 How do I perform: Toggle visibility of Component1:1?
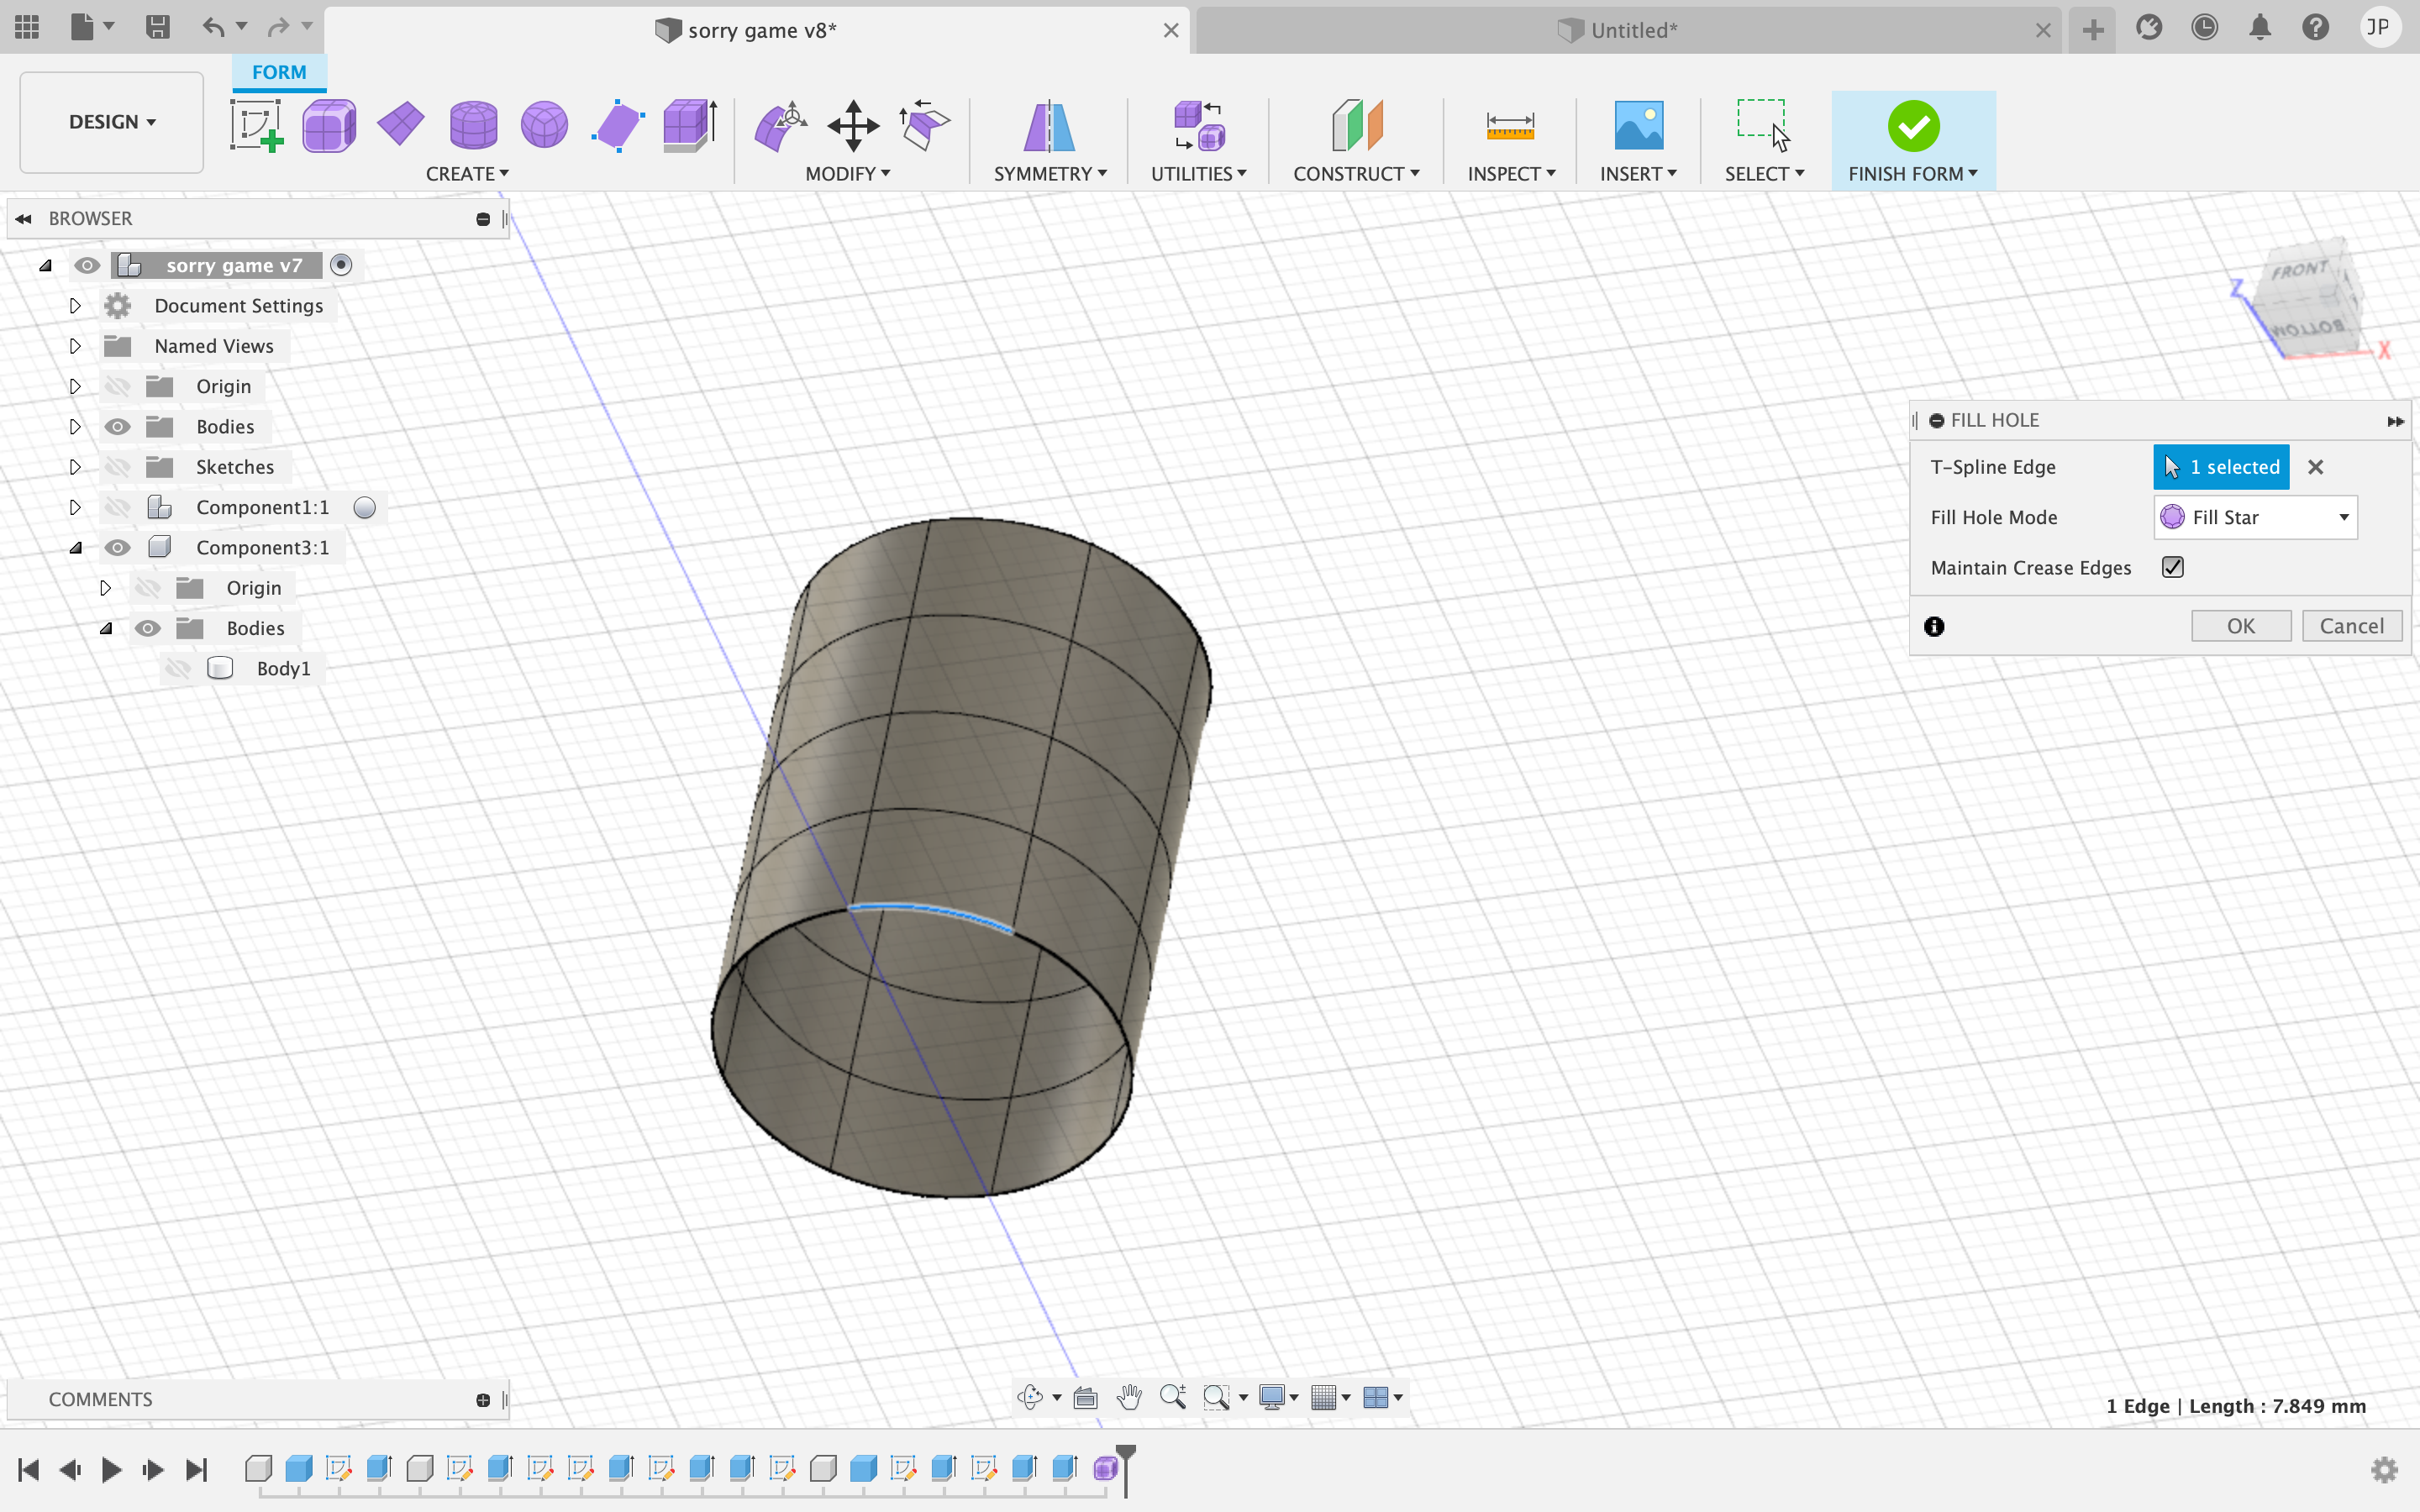[x=117, y=505]
